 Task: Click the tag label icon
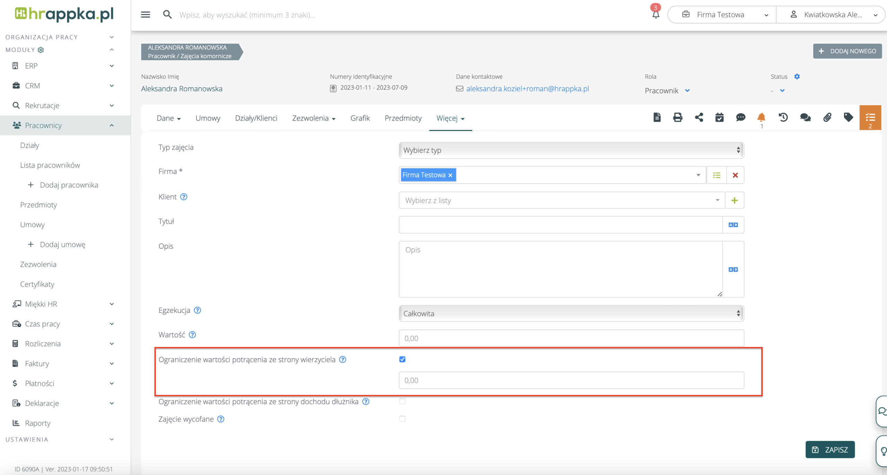[848, 117]
